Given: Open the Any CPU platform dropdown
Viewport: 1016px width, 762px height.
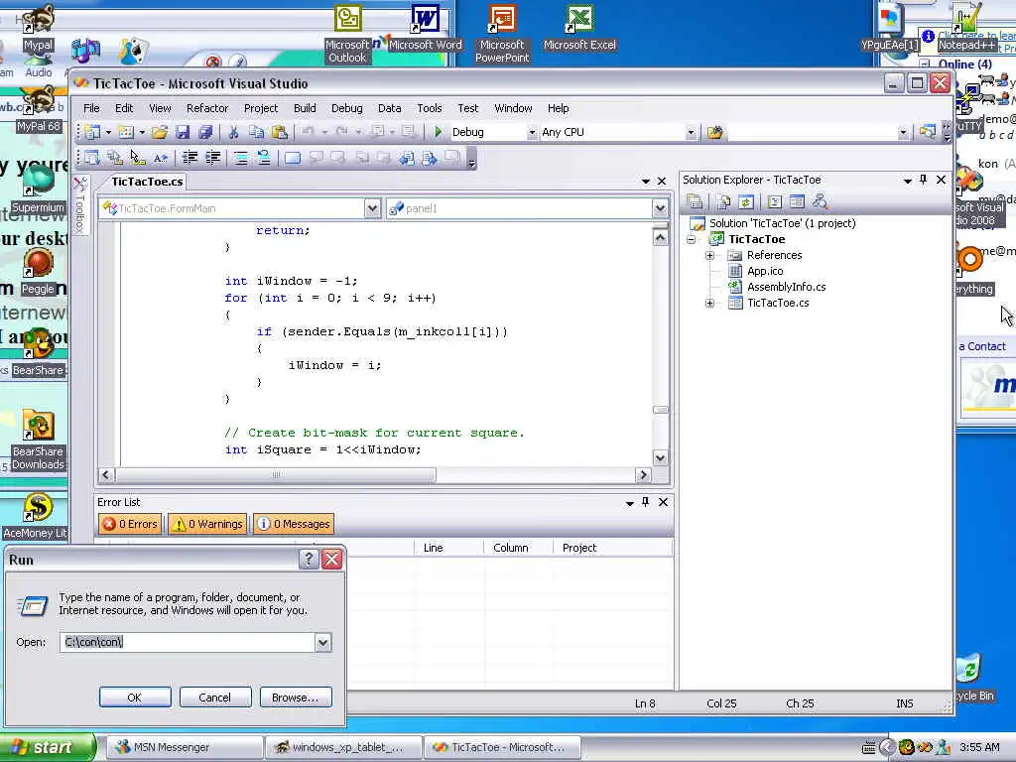Looking at the screenshot, I should pos(691,132).
